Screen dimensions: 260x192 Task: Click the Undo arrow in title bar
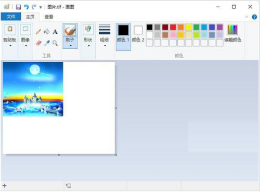click(27, 7)
